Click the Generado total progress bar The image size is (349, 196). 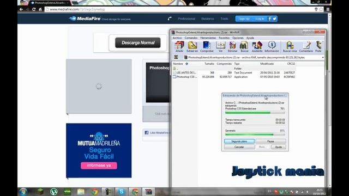tap(255, 134)
